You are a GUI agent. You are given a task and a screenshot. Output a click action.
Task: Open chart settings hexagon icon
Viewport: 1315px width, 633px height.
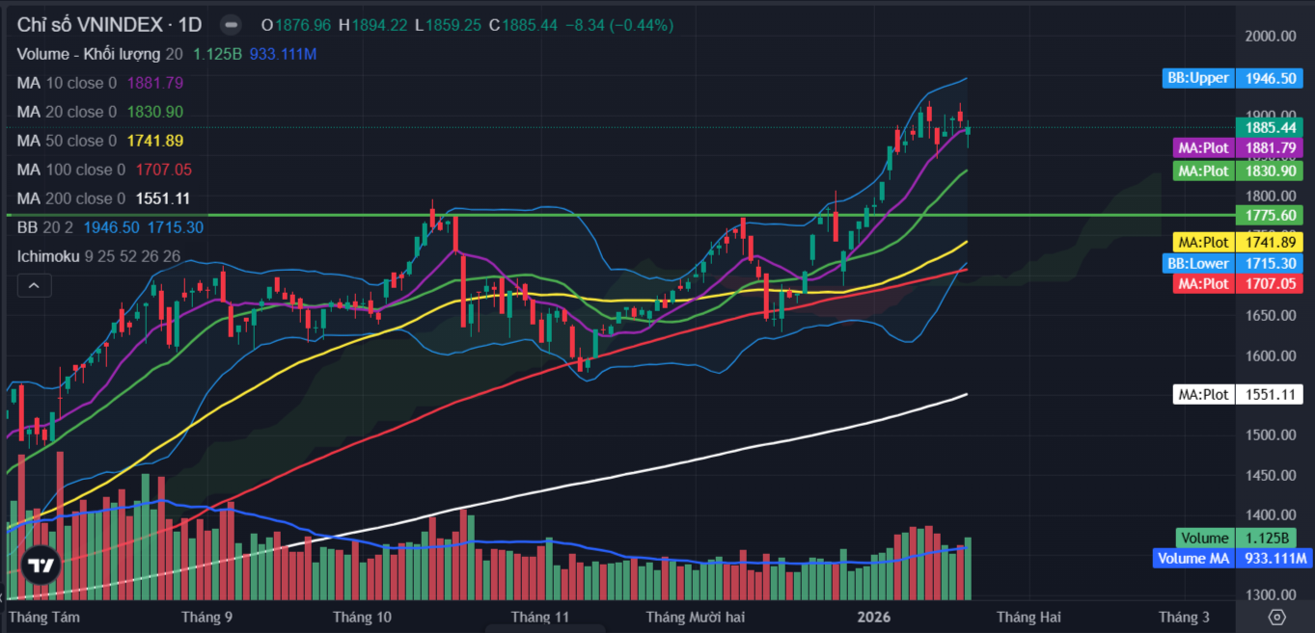pyautogui.click(x=1276, y=617)
